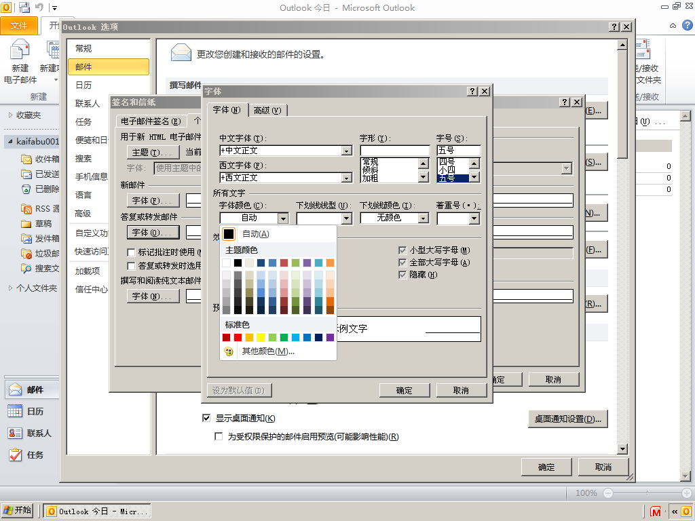Open the 已删除 deleted items folder
The height and width of the screenshot is (521, 695).
pyautogui.click(x=40, y=189)
